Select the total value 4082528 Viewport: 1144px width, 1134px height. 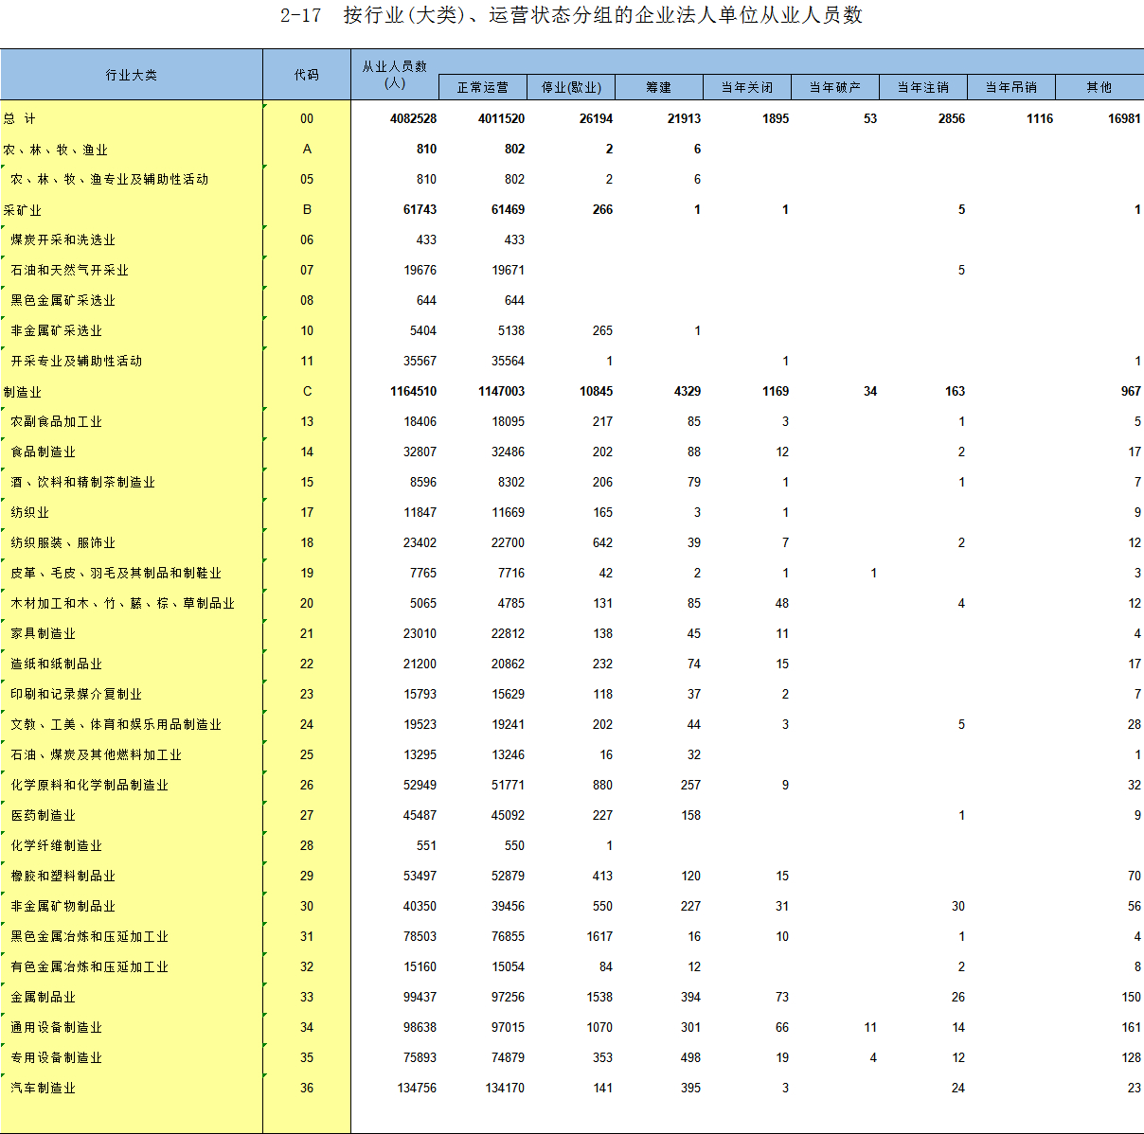click(413, 118)
